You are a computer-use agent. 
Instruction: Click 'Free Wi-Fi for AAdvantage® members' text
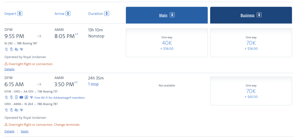(60, 98)
